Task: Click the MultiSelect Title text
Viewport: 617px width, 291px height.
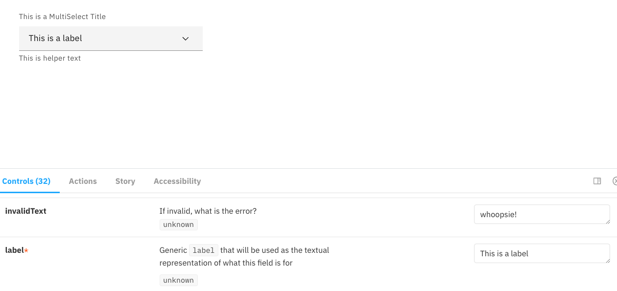Action: 62,16
